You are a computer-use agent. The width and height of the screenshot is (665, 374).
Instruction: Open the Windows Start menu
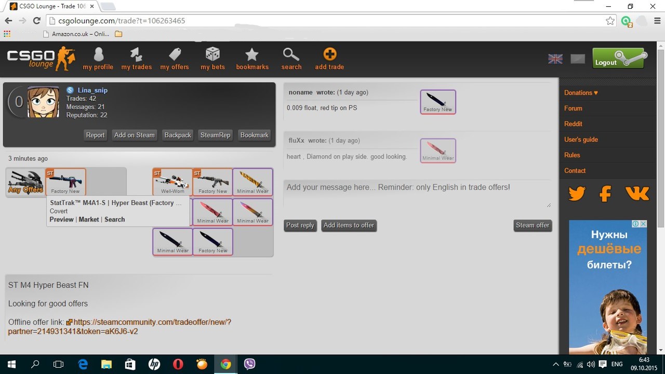click(x=11, y=364)
